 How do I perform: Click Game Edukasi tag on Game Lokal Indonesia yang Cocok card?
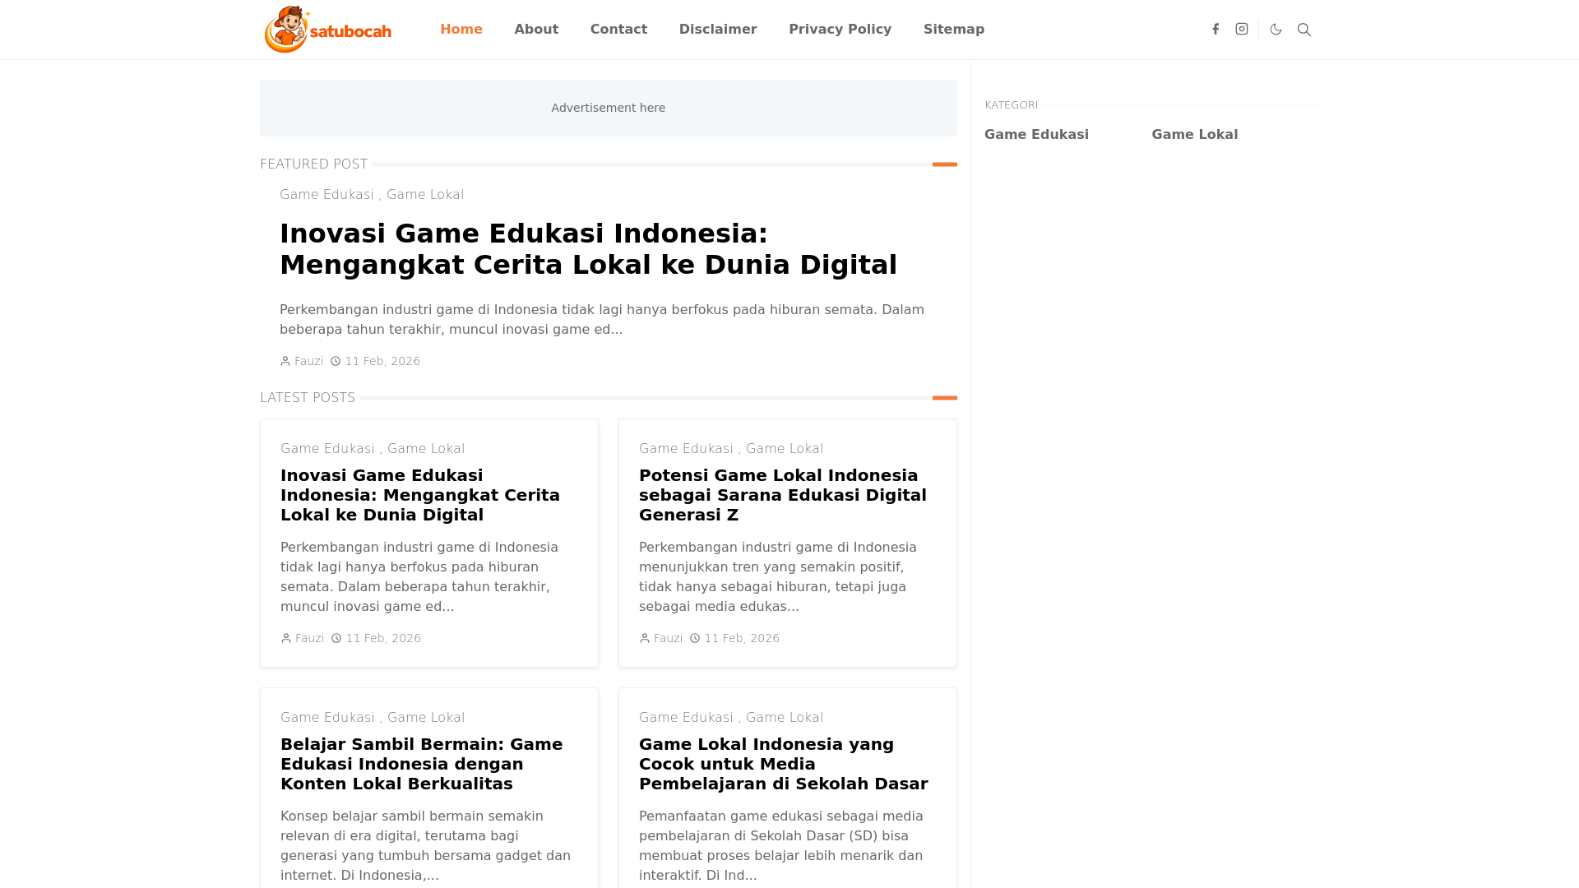[x=686, y=718]
